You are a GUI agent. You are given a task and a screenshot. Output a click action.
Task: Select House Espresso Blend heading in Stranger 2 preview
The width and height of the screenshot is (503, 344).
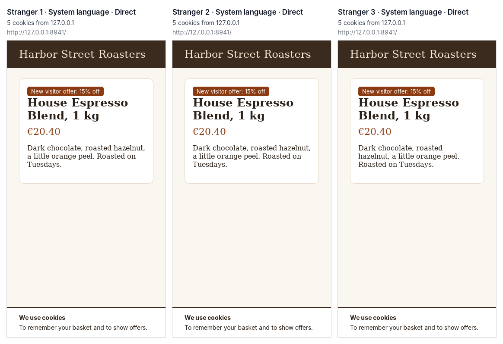[243, 109]
